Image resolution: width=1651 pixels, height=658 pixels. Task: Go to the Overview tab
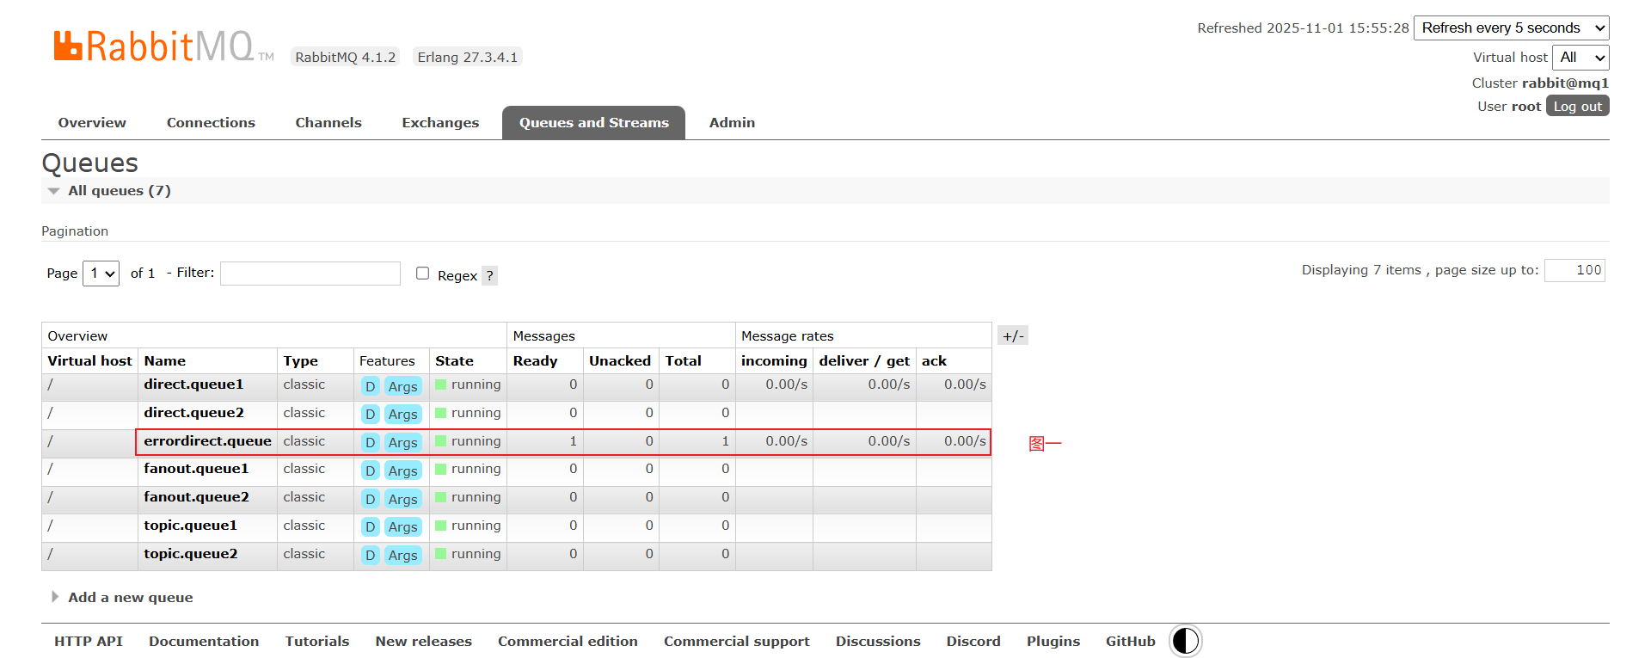pyautogui.click(x=92, y=122)
